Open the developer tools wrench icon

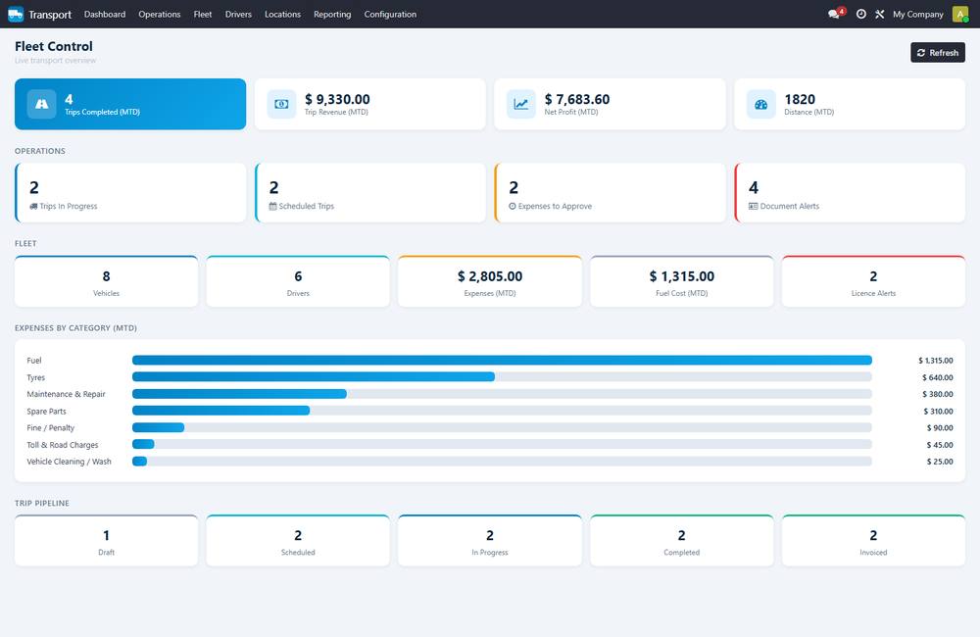879,14
